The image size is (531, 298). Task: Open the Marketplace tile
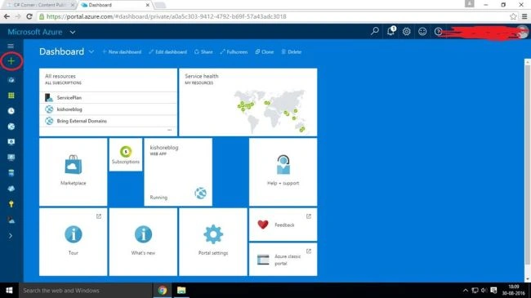click(74, 171)
